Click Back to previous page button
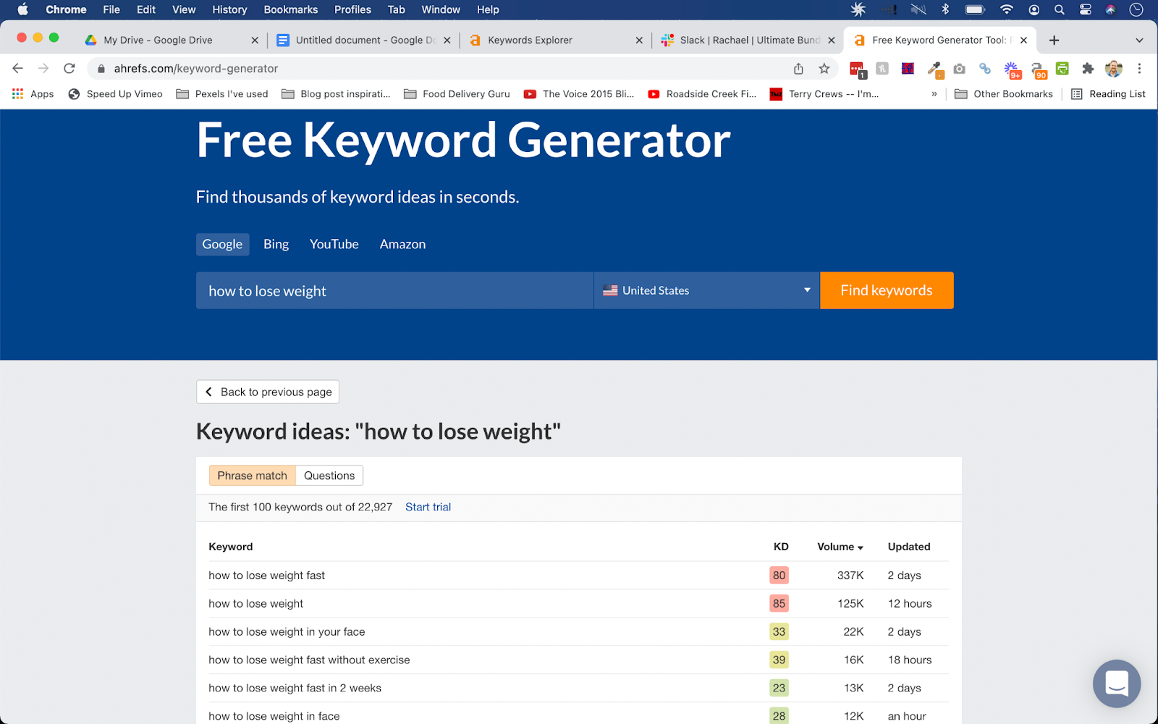Viewport: 1158px width, 724px height. tap(268, 392)
